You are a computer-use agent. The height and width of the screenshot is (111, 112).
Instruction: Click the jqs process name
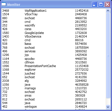pyautogui.click(x=27, y=55)
